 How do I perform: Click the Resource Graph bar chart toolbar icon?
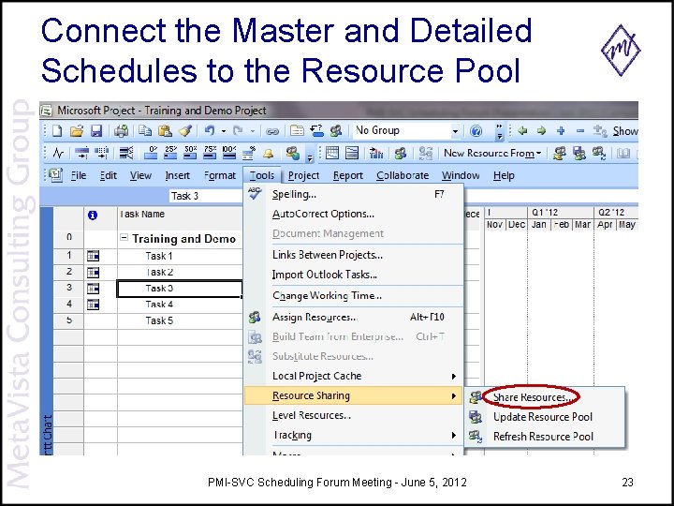[x=376, y=153]
